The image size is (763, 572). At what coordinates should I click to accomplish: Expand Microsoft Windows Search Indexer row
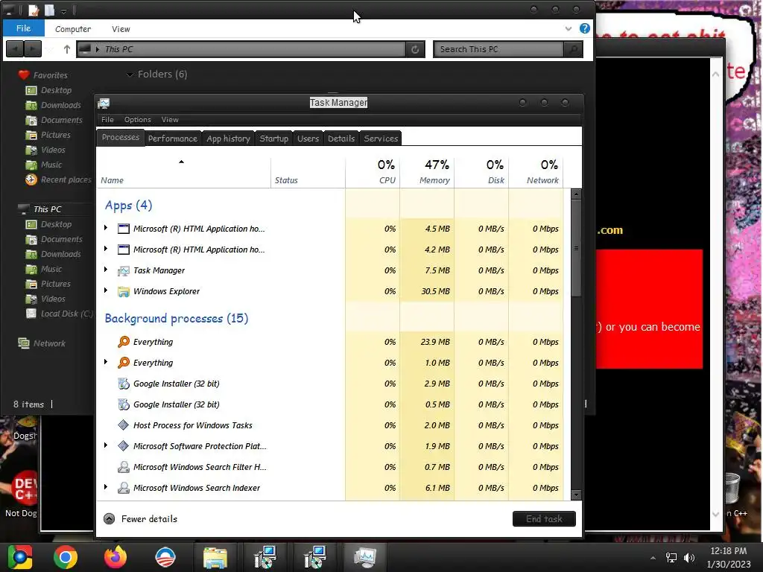point(106,487)
